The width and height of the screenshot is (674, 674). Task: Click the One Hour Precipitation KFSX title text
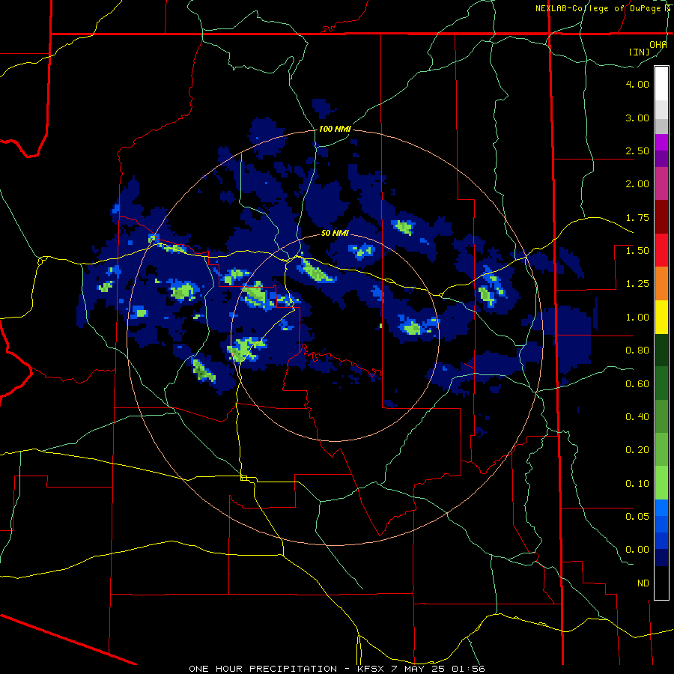pyautogui.click(x=337, y=669)
